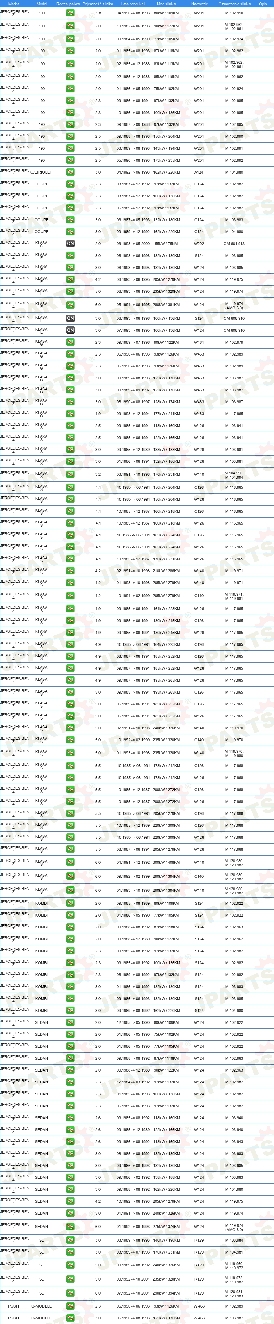Click the M 103.943 engine code
The height and width of the screenshot is (1324, 274).
234,1142
